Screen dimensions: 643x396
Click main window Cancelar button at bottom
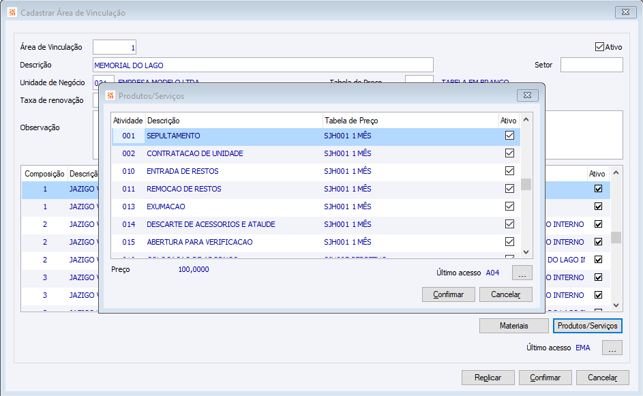(x=602, y=378)
